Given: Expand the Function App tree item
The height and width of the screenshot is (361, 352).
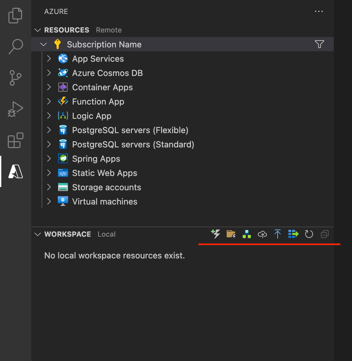Looking at the screenshot, I should (49, 101).
